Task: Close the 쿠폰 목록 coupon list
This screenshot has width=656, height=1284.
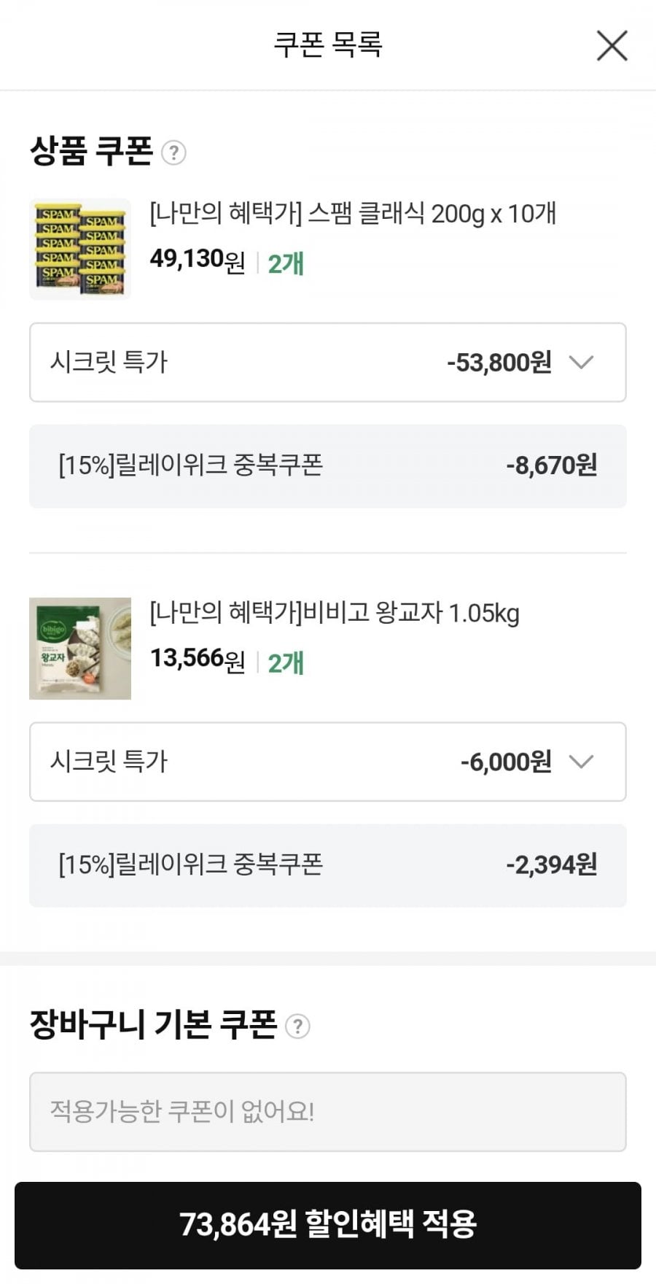Action: (x=612, y=46)
